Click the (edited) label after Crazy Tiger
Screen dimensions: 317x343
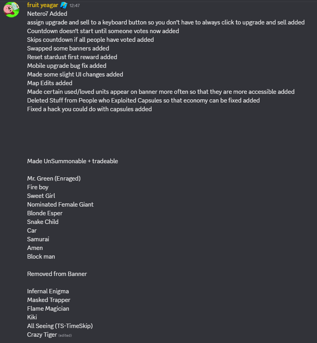[65, 335]
